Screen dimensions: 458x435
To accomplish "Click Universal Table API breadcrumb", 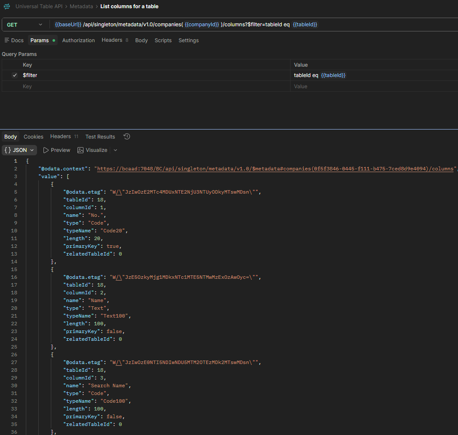I will tap(39, 6).
